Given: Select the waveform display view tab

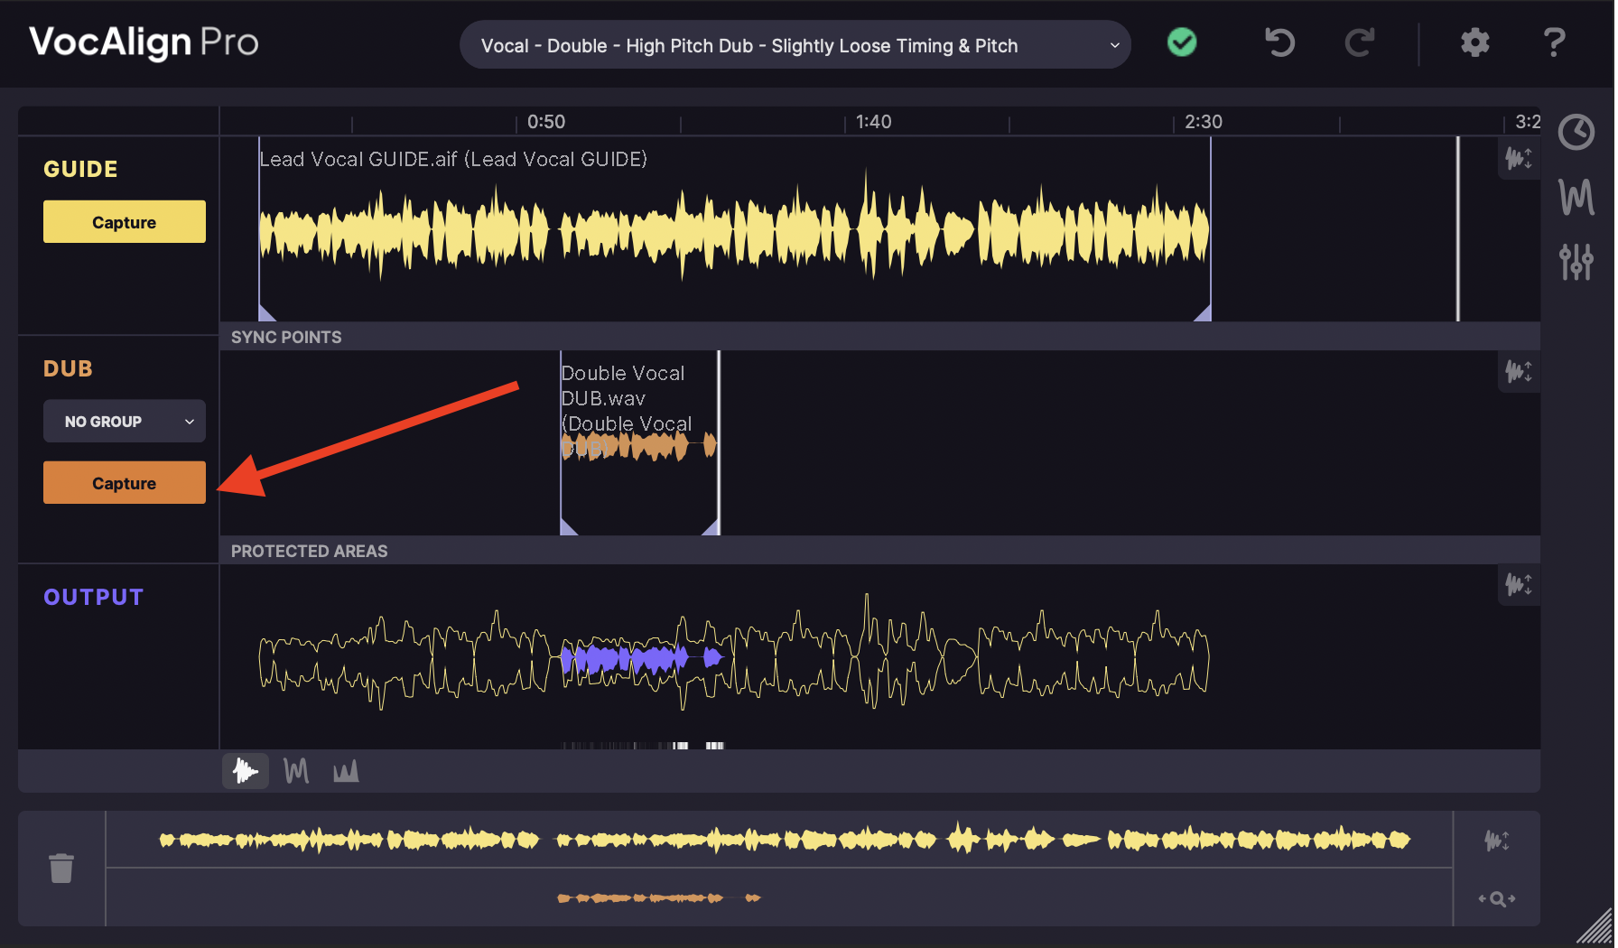Looking at the screenshot, I should click(x=246, y=771).
